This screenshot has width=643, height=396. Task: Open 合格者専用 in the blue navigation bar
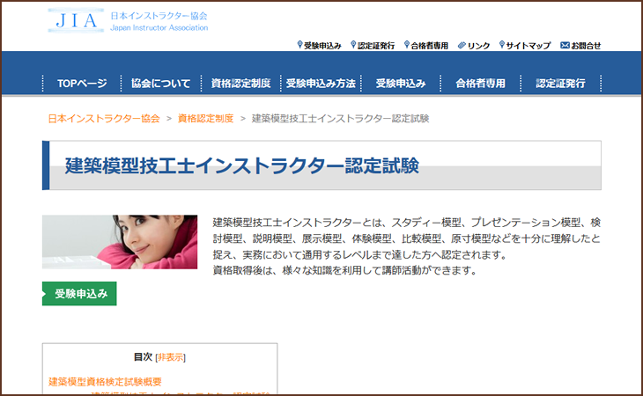click(481, 84)
